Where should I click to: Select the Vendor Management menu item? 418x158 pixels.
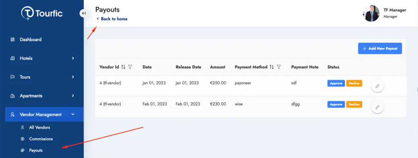(44, 115)
